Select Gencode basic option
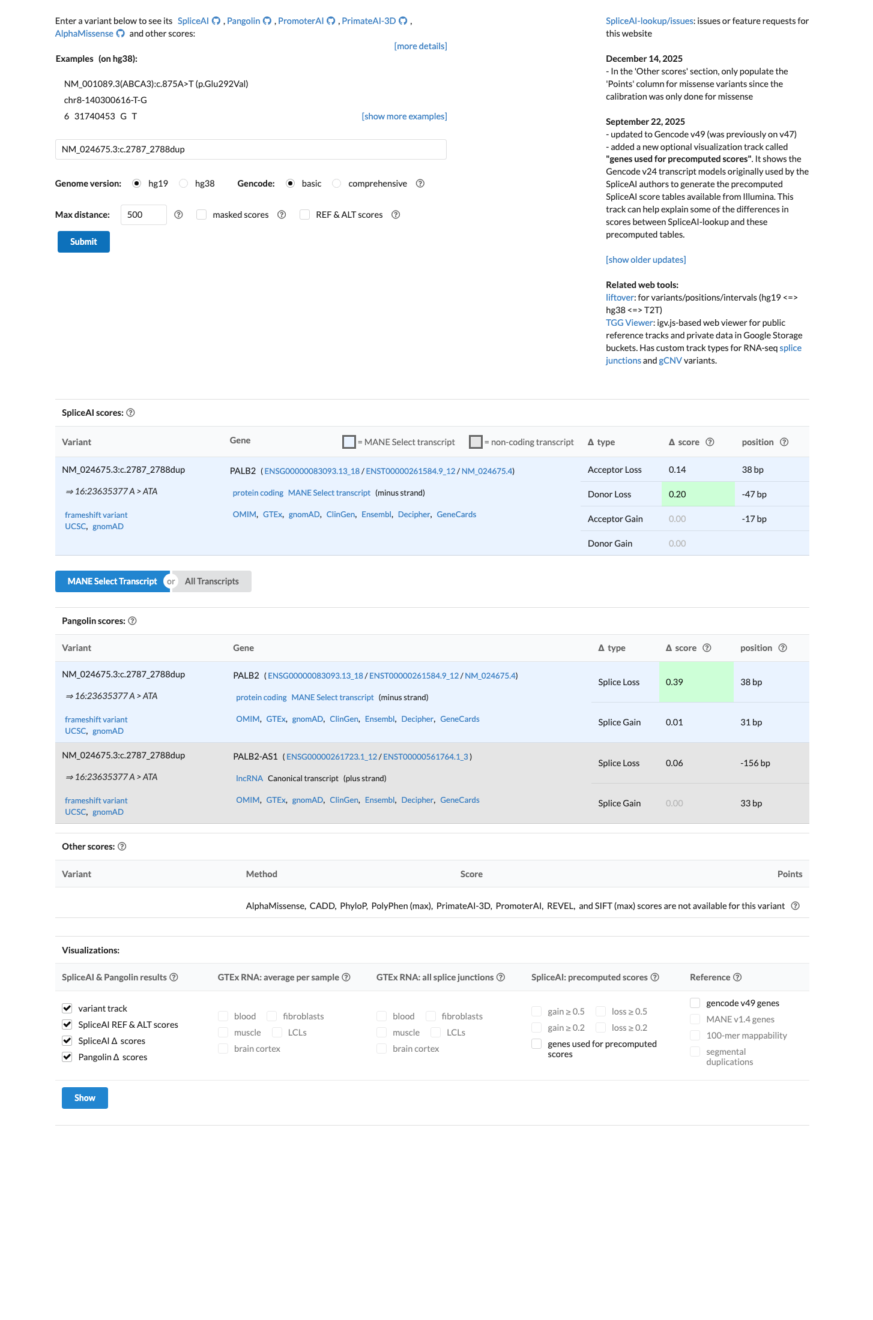This screenshot has height=1320, width=873. pyautogui.click(x=291, y=184)
